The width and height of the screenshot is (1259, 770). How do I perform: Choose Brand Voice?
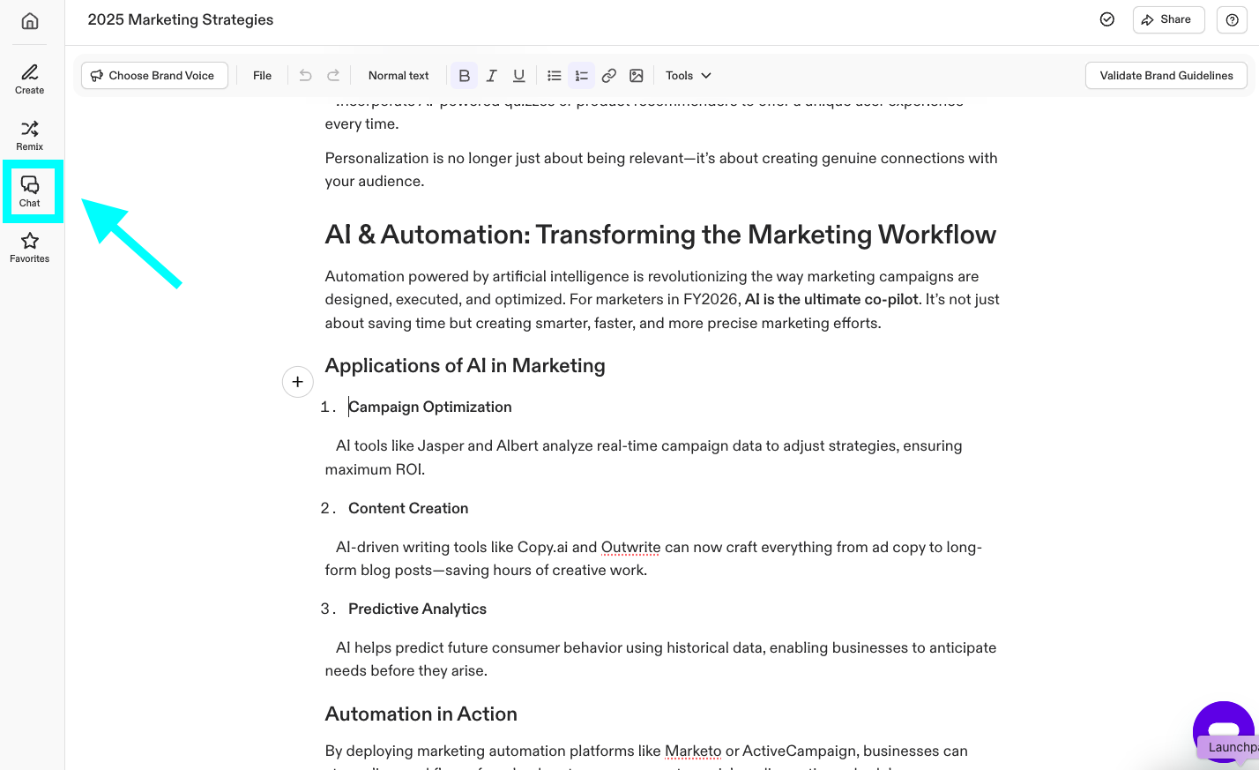coord(154,76)
